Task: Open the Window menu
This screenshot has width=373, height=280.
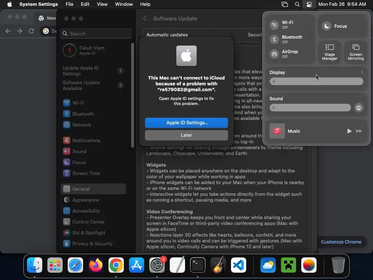Action: click(124, 4)
